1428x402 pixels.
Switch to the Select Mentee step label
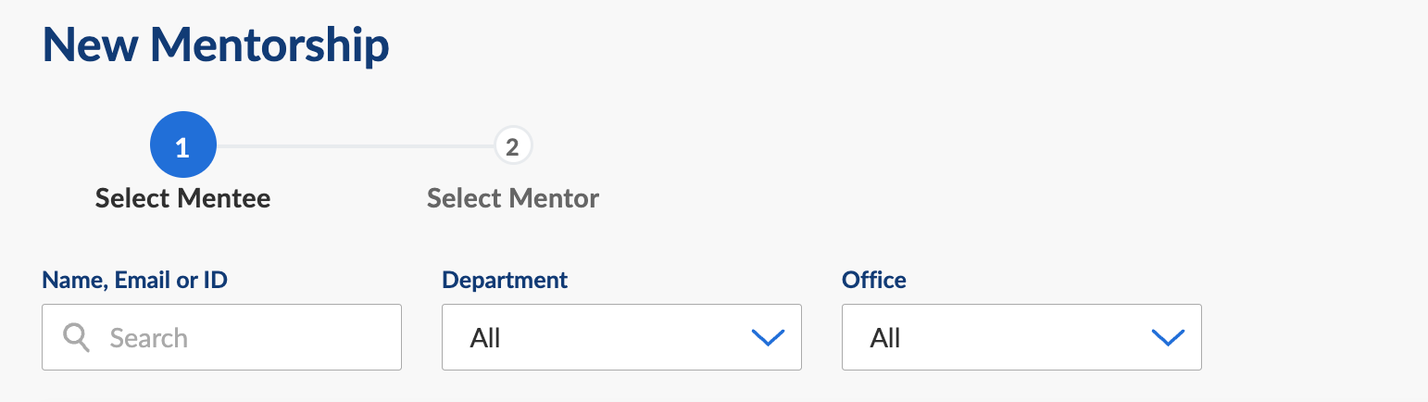coord(182,198)
